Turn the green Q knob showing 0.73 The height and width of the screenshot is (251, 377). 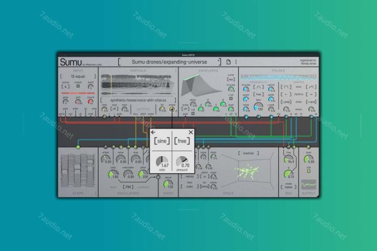pos(288,174)
